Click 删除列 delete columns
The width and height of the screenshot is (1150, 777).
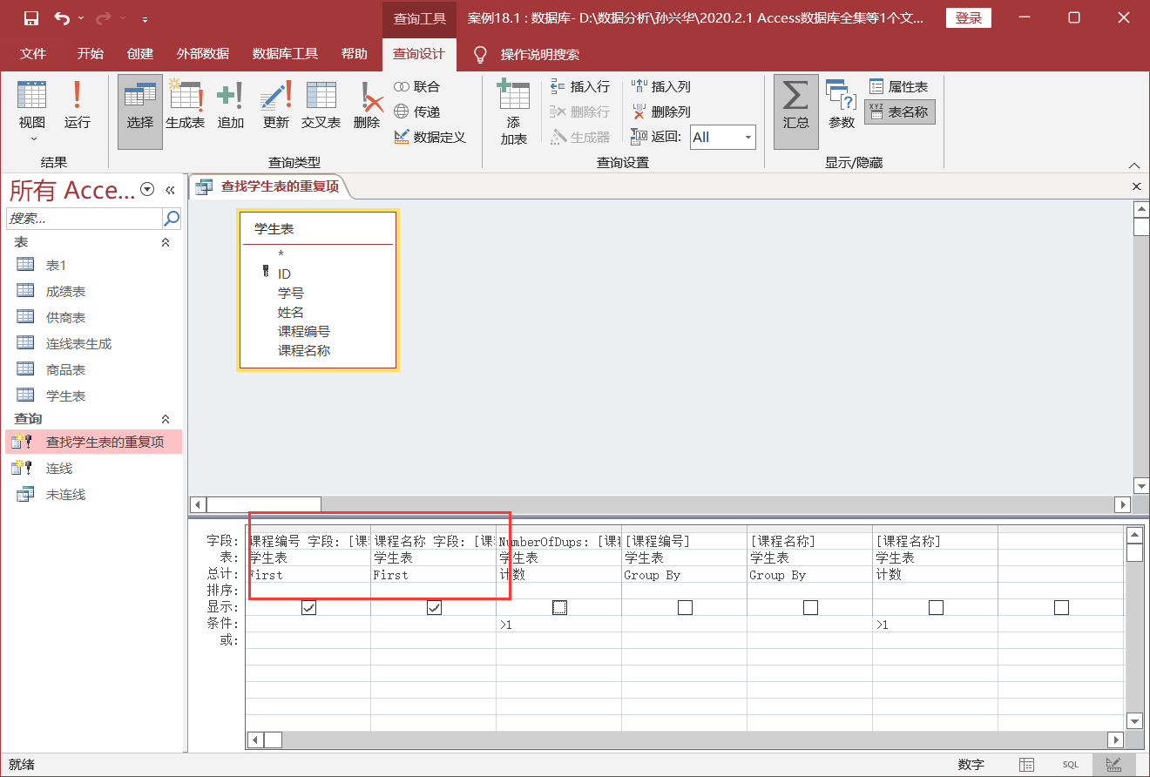tap(661, 111)
